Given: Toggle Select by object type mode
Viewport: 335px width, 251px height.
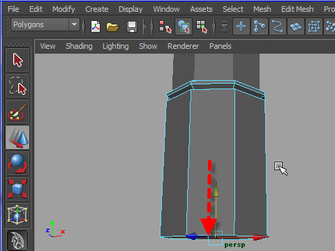Looking at the screenshot, I should pyautogui.click(x=184, y=26).
